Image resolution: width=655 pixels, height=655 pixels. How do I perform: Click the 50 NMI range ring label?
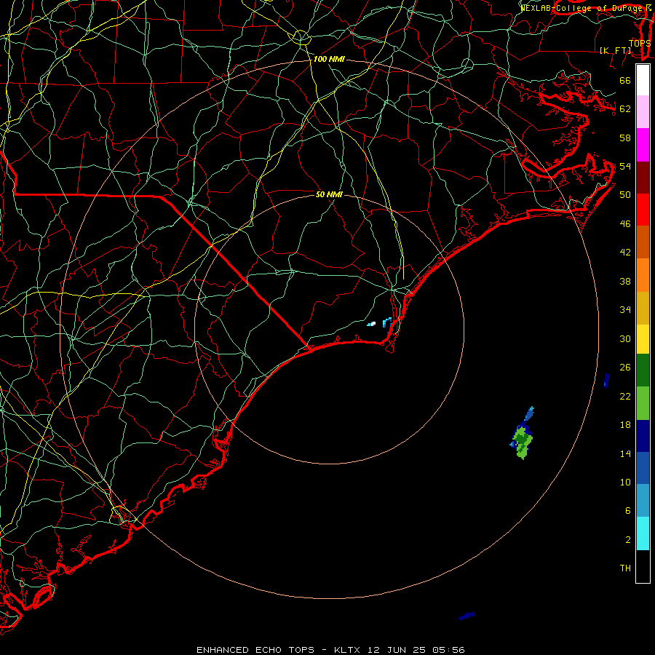pyautogui.click(x=329, y=194)
